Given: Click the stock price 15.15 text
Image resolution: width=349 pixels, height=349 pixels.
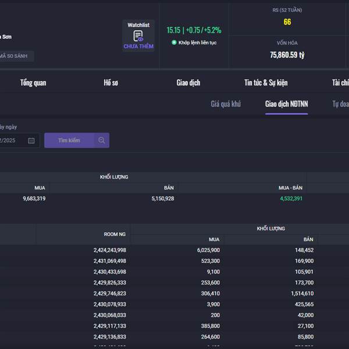Looking at the screenshot, I should point(173,30).
